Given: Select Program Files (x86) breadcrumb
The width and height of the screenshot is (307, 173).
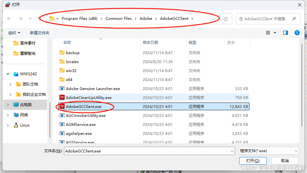Looking at the screenshot, I should click(x=80, y=19).
